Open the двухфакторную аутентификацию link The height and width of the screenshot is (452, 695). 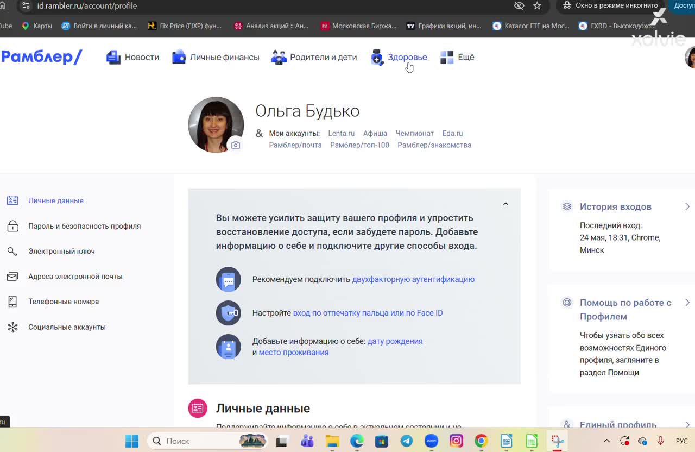coord(413,279)
